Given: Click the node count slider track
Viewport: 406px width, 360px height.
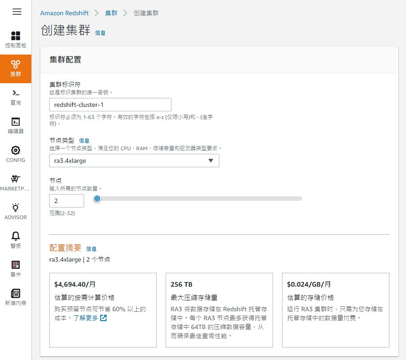Looking at the screenshot, I should pyautogui.click(x=198, y=199).
